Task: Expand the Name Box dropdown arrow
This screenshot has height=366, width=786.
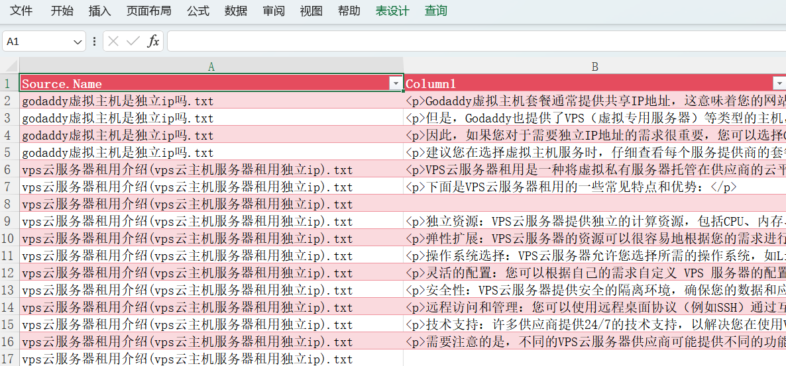Action: coord(78,41)
